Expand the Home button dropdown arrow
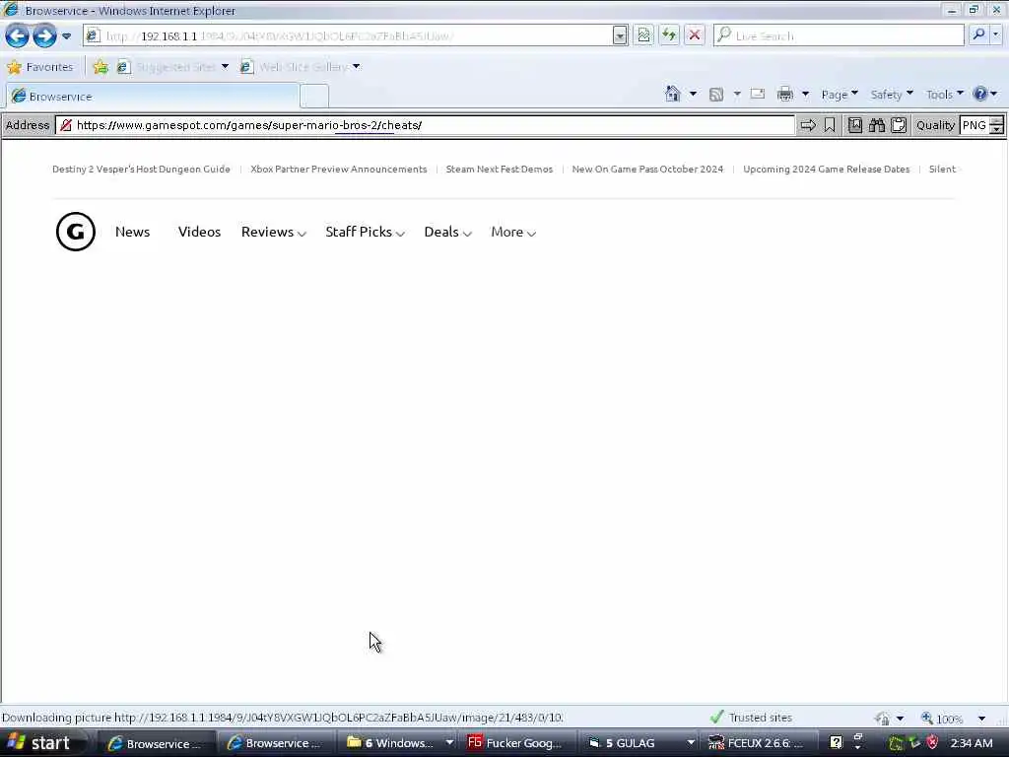The width and height of the screenshot is (1009, 757). [693, 94]
